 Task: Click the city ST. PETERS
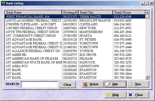[x=88, y=40]
